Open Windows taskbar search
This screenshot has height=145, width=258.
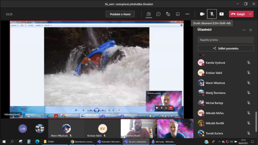click(12, 142)
